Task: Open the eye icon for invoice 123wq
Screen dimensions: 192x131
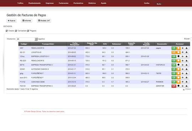Action: tap(182, 56)
